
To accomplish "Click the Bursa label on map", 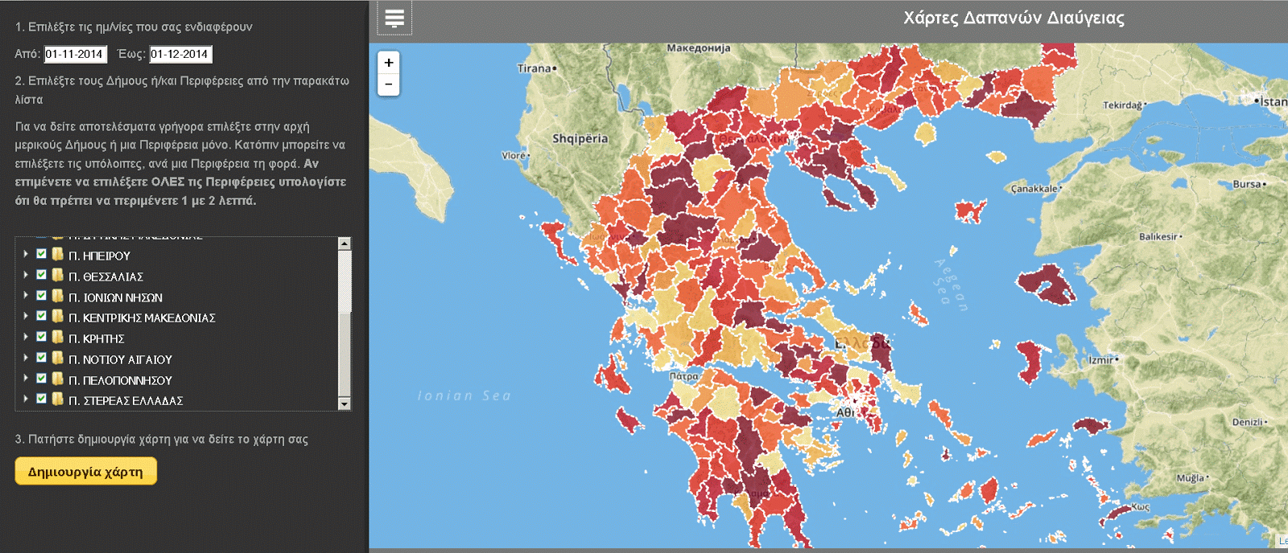I will click(x=1248, y=184).
